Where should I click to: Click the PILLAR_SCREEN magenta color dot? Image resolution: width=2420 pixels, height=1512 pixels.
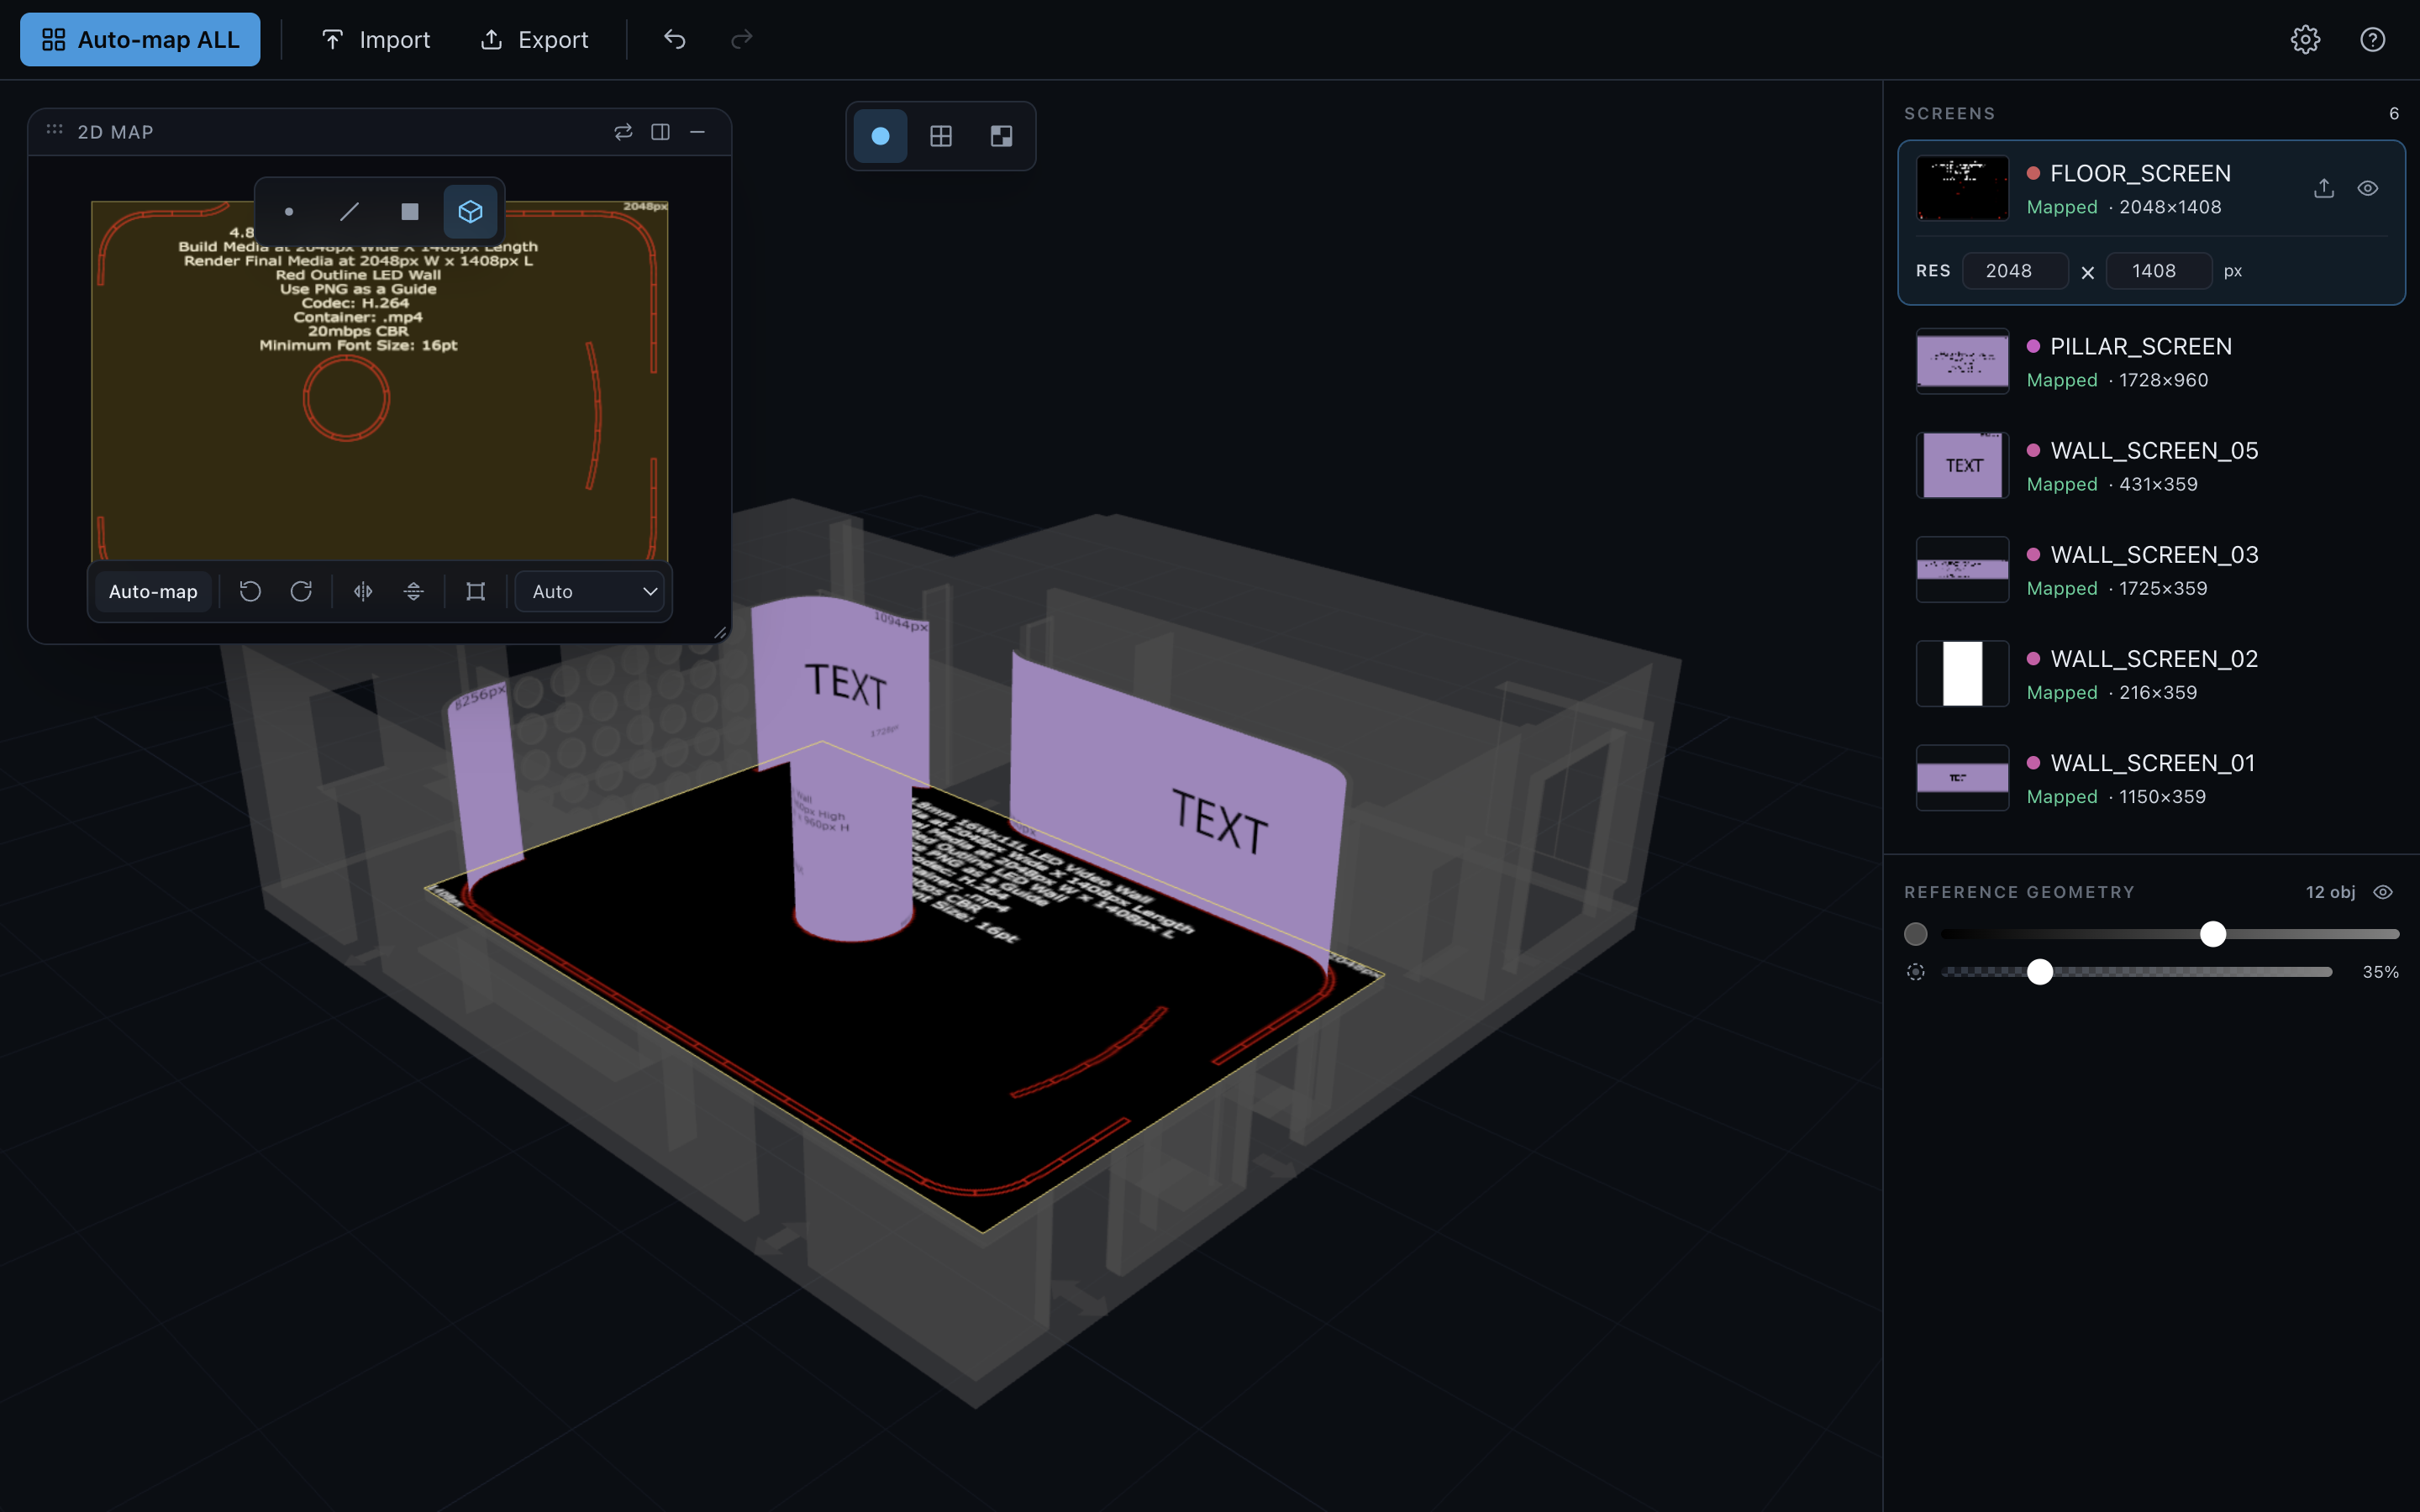(2033, 346)
